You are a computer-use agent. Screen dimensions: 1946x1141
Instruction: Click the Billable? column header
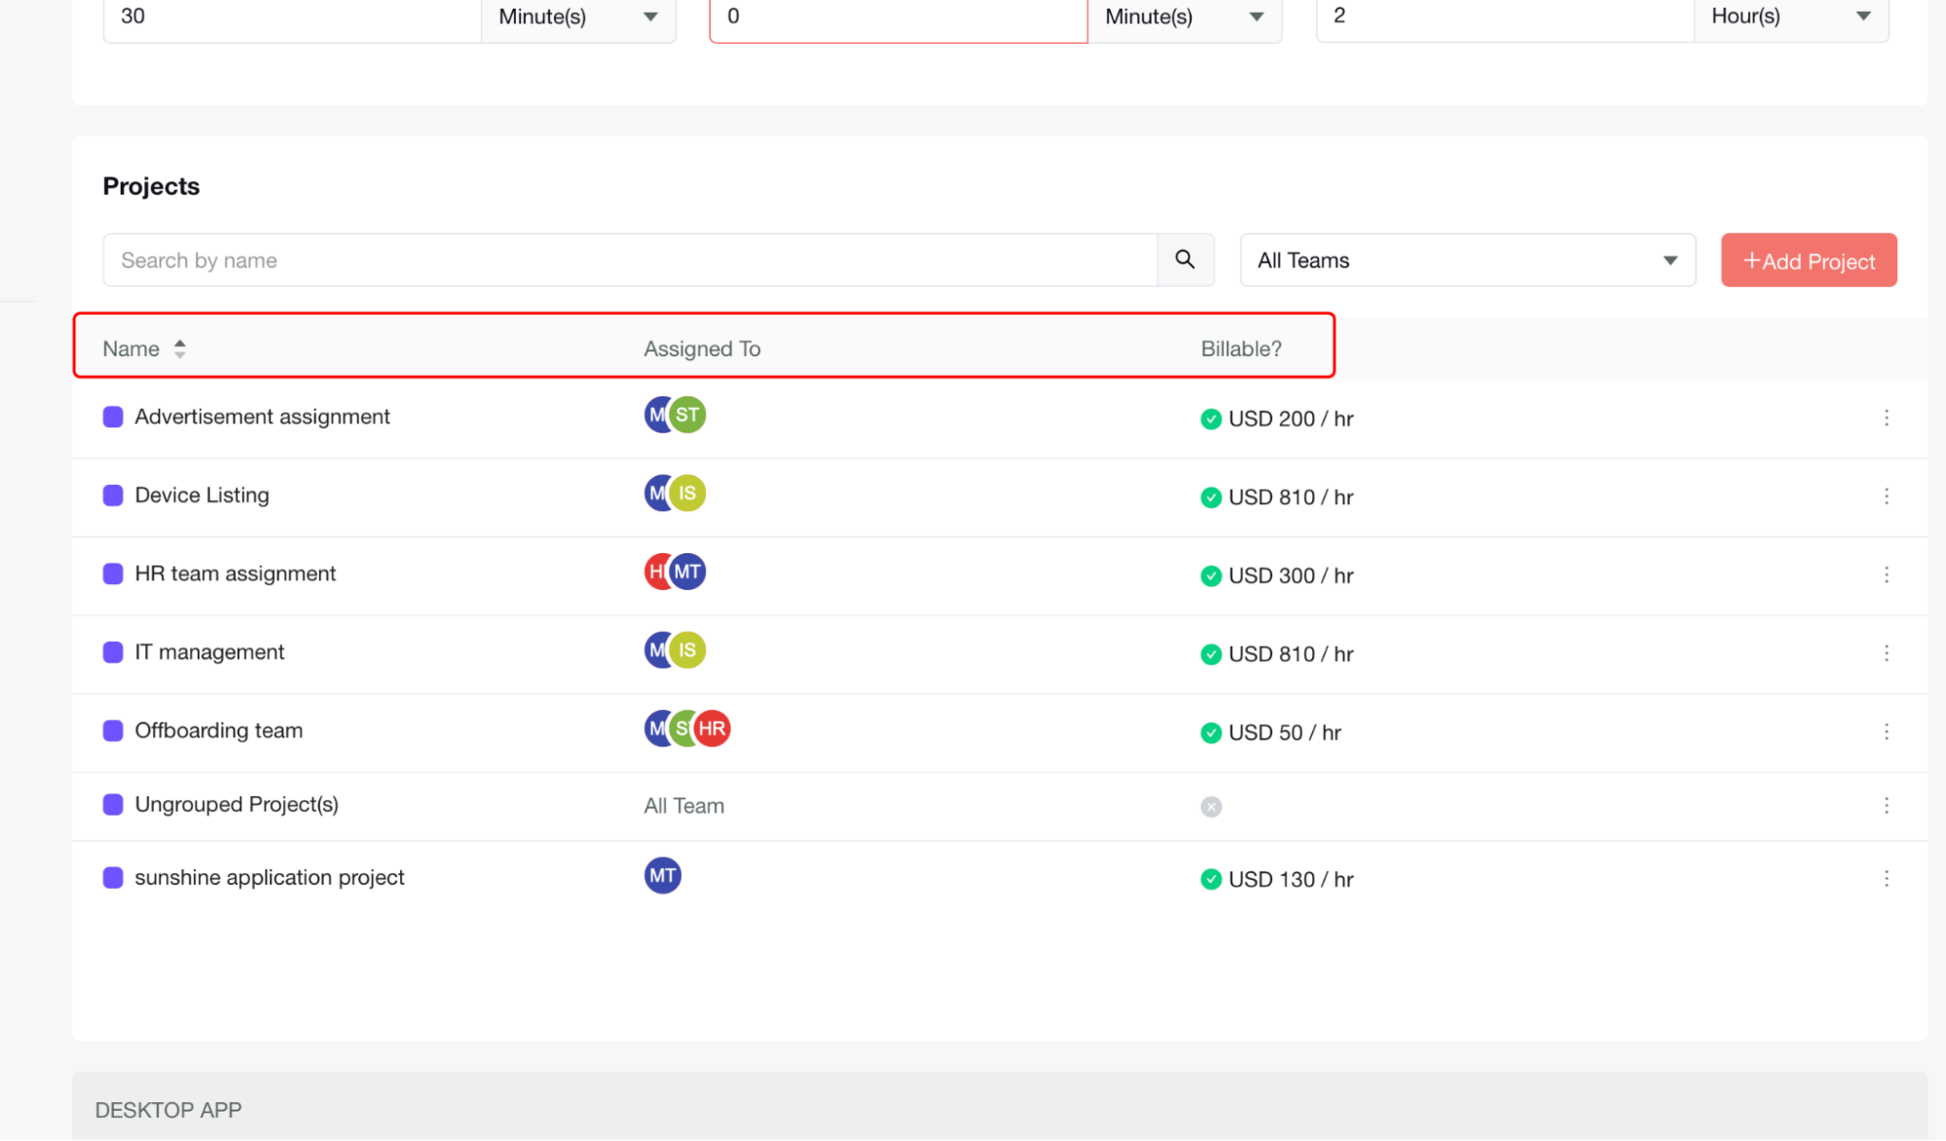[1240, 349]
